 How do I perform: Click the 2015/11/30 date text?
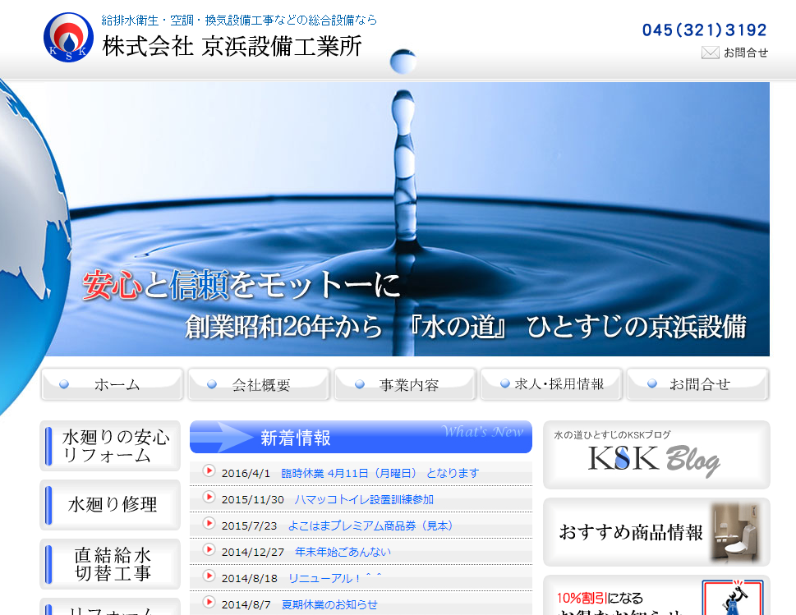(252, 500)
